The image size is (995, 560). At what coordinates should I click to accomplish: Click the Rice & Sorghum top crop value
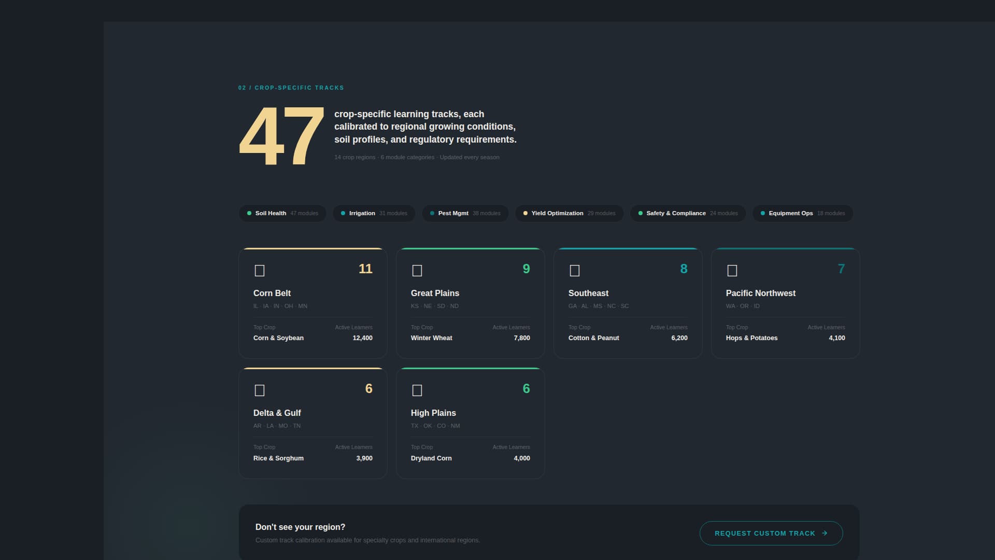point(278,458)
